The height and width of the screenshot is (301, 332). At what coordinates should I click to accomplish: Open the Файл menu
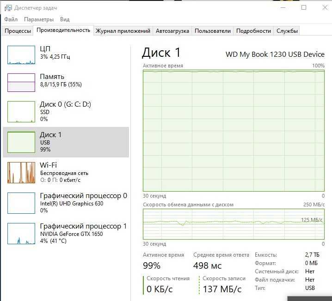11,19
